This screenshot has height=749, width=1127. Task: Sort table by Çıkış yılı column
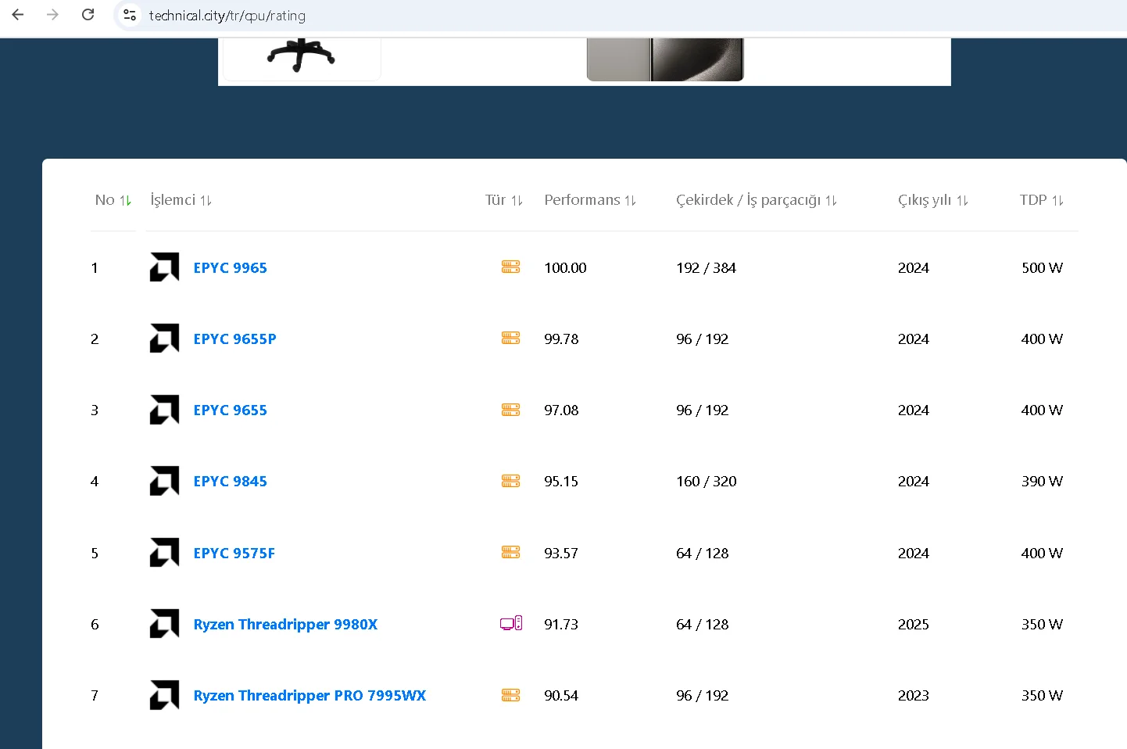(933, 200)
